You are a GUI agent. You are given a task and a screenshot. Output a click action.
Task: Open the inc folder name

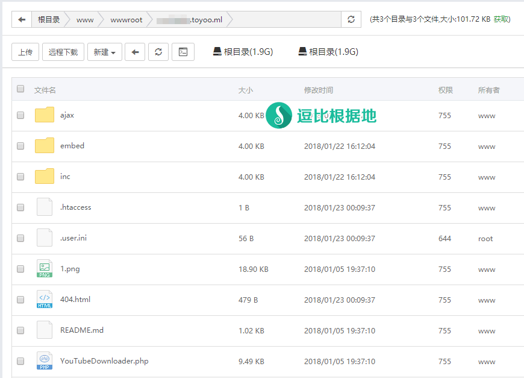point(65,177)
